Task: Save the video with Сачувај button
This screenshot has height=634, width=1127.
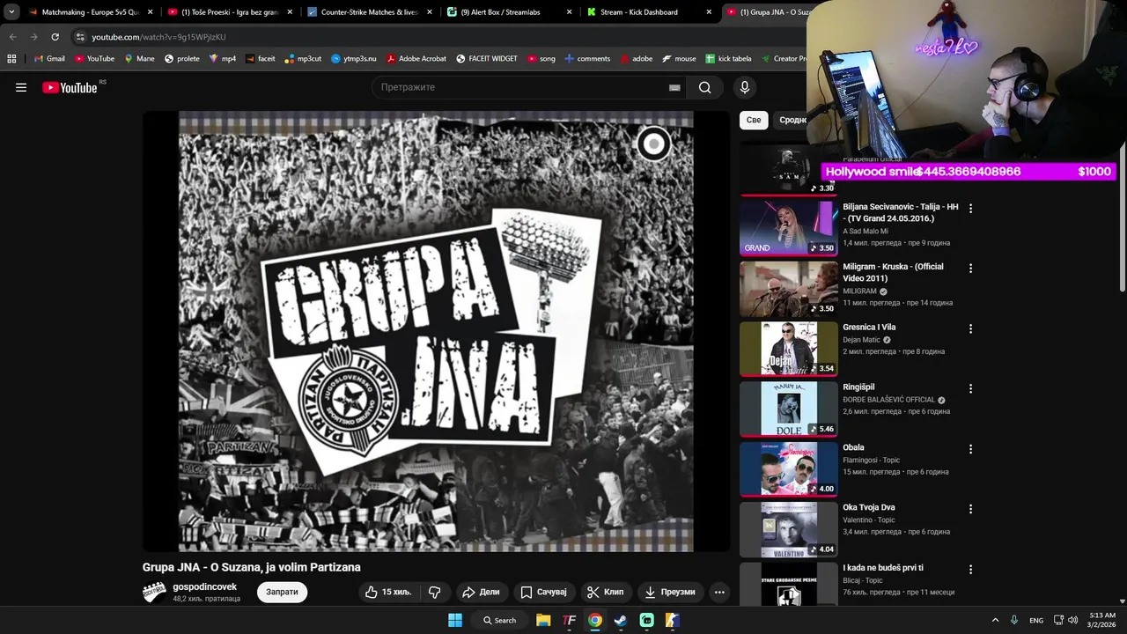Action: pyautogui.click(x=543, y=592)
